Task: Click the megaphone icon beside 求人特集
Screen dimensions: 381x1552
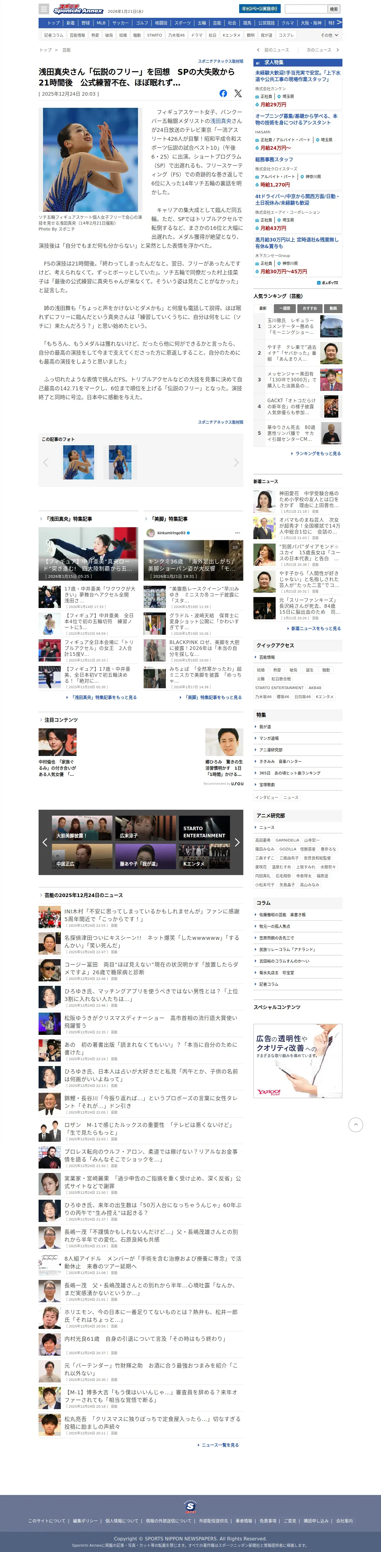Action: [258, 63]
